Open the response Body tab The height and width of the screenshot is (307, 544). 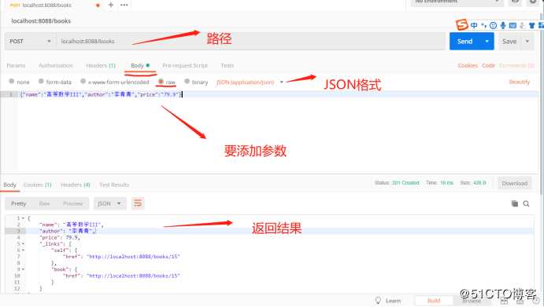point(10,185)
